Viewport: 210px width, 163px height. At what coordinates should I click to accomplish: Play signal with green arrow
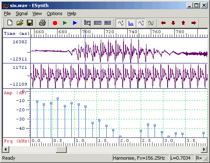click(x=65, y=23)
